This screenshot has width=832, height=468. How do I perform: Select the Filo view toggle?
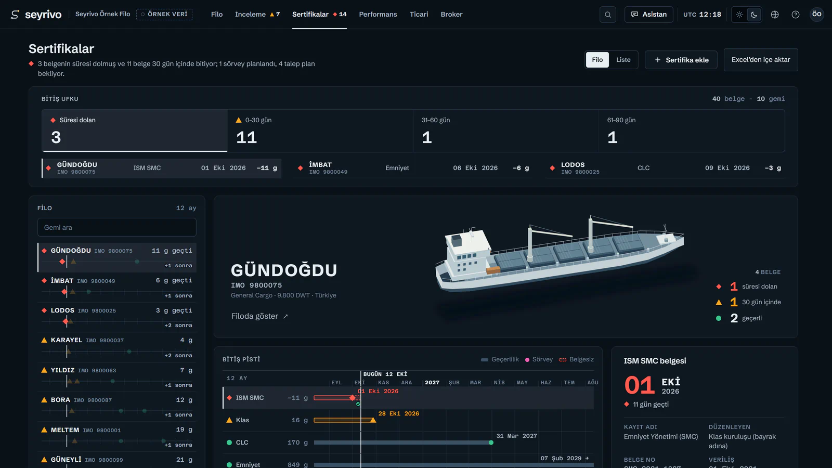point(597,60)
